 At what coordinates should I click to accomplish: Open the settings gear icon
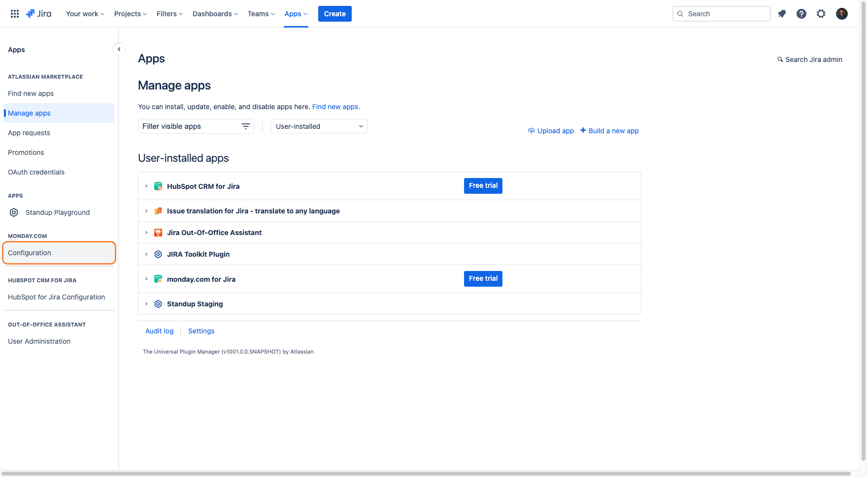(x=821, y=14)
